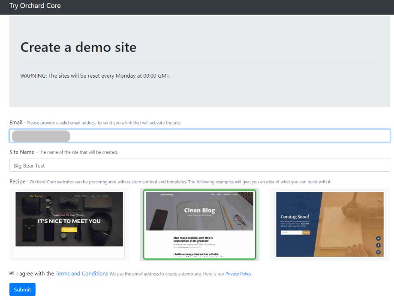Click the Site Name field with 'Big Bear Test'
Image resolution: width=394 pixels, height=300 pixels.
coord(199,165)
